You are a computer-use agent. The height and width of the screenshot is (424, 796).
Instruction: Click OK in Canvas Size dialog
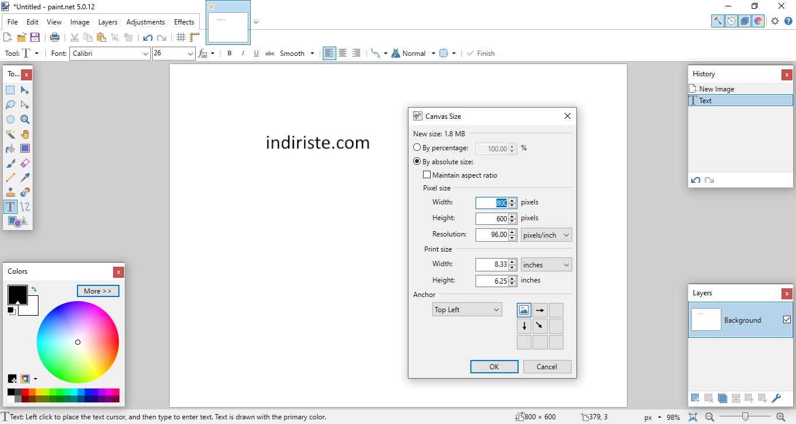[x=494, y=366]
